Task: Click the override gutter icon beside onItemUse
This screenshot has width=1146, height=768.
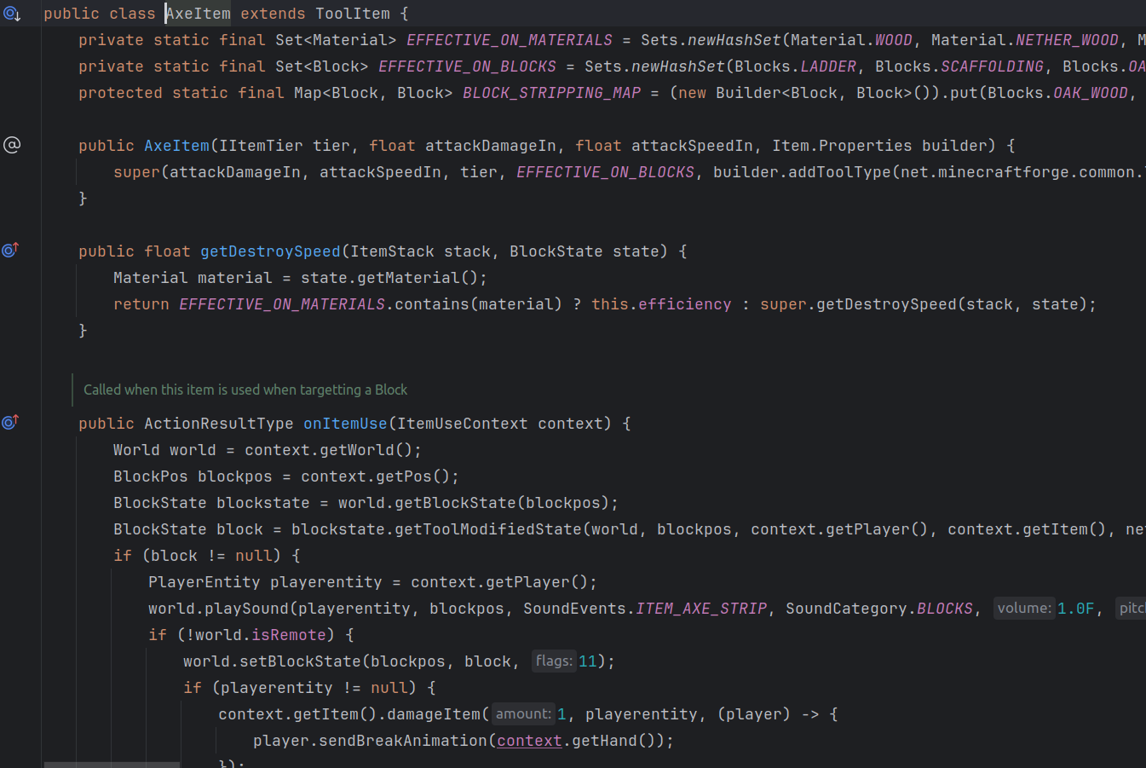Action: [10, 423]
